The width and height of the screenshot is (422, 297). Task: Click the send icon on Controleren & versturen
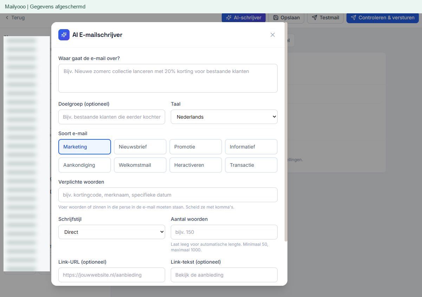click(x=353, y=18)
